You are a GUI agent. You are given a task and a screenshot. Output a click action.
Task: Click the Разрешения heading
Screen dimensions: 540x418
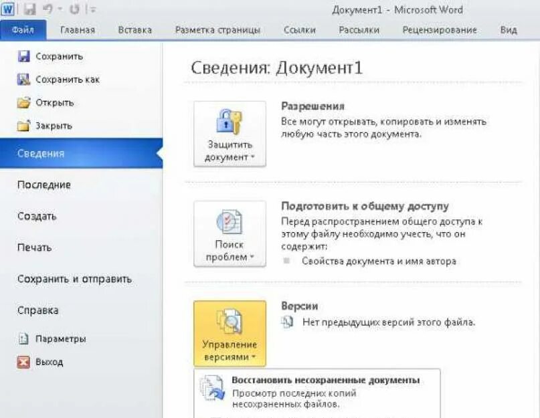tap(312, 106)
